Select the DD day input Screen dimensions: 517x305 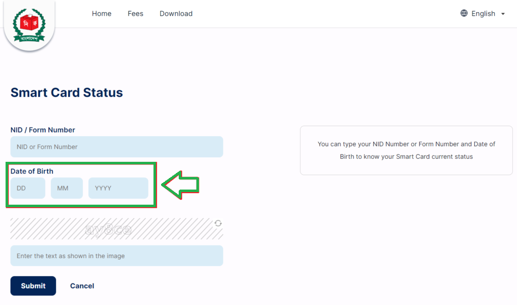[x=28, y=188]
